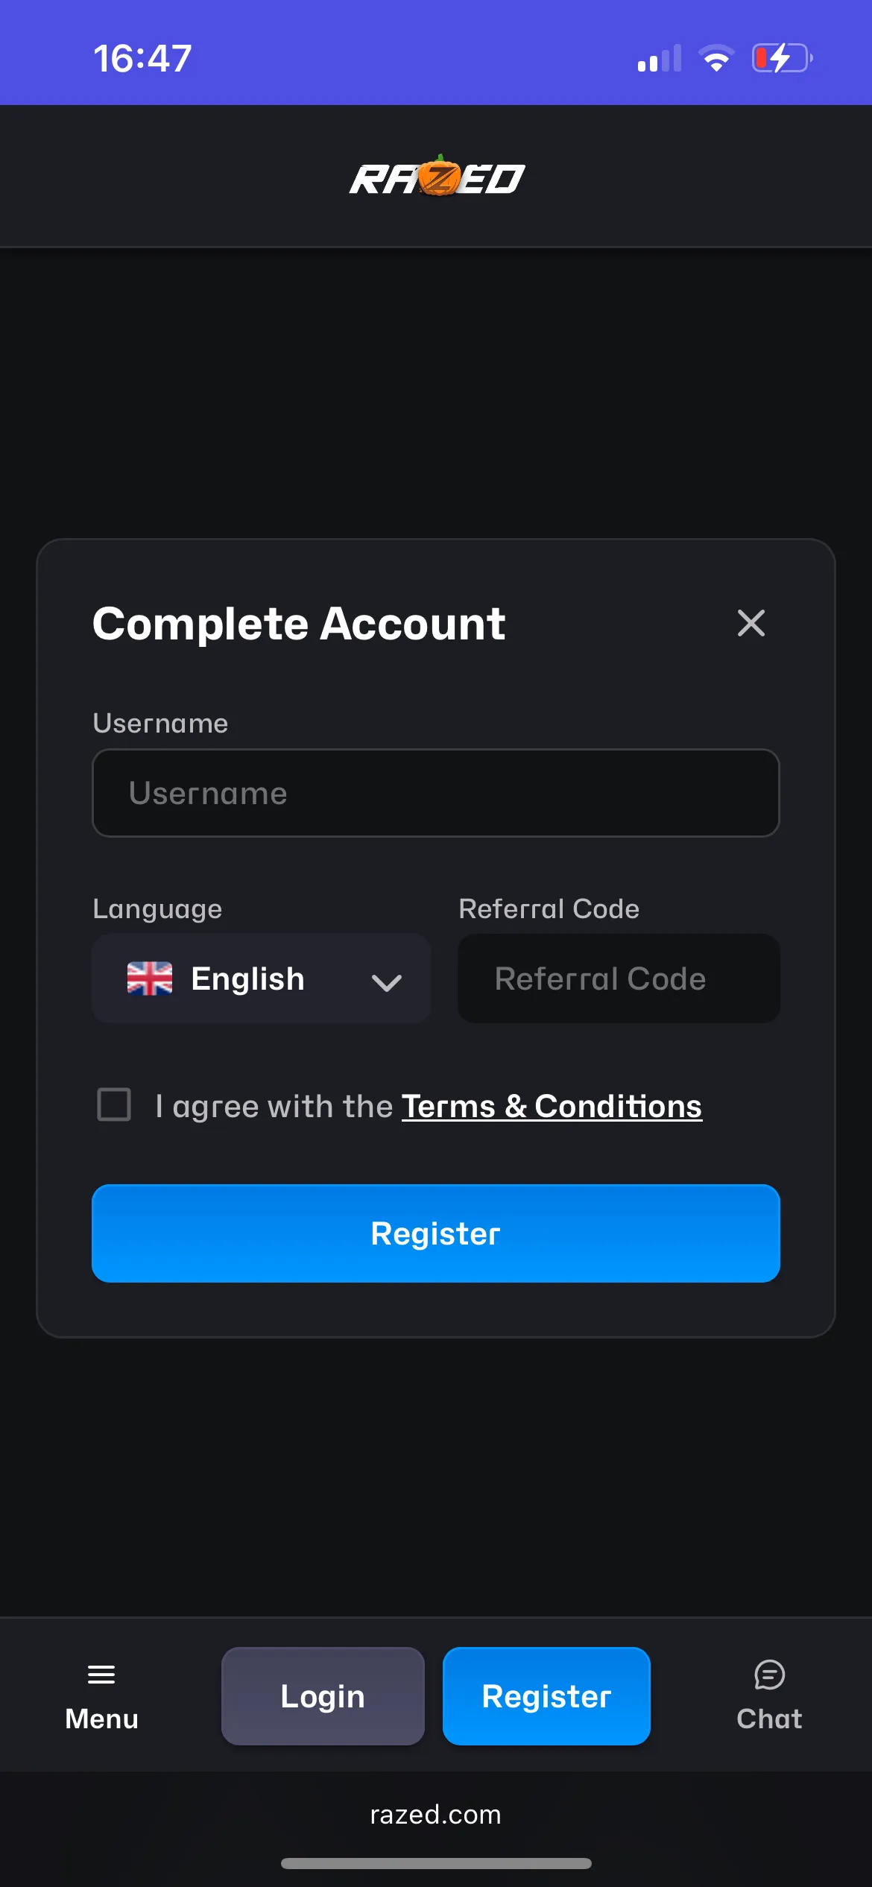The width and height of the screenshot is (872, 1887).
Task: Tap the Wi-Fi status icon
Action: (716, 58)
